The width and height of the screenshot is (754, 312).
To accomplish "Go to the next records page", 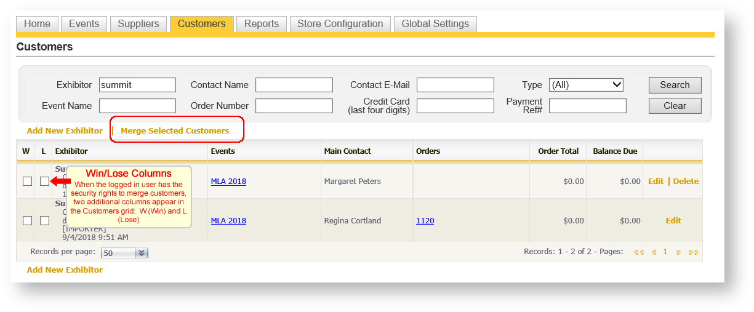I will (x=678, y=252).
